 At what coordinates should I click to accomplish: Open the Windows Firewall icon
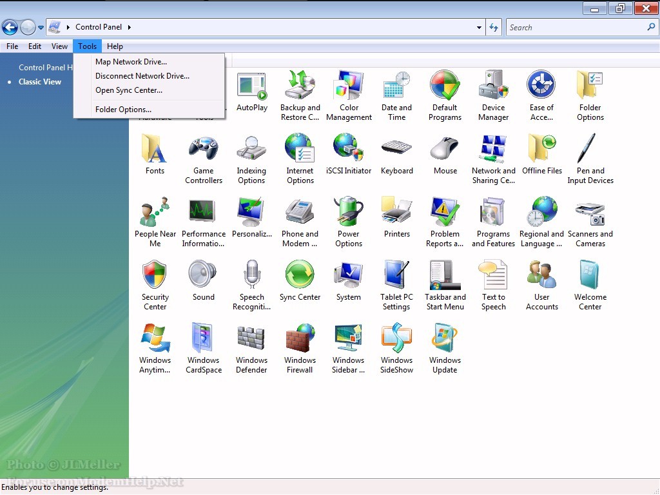[300, 339]
